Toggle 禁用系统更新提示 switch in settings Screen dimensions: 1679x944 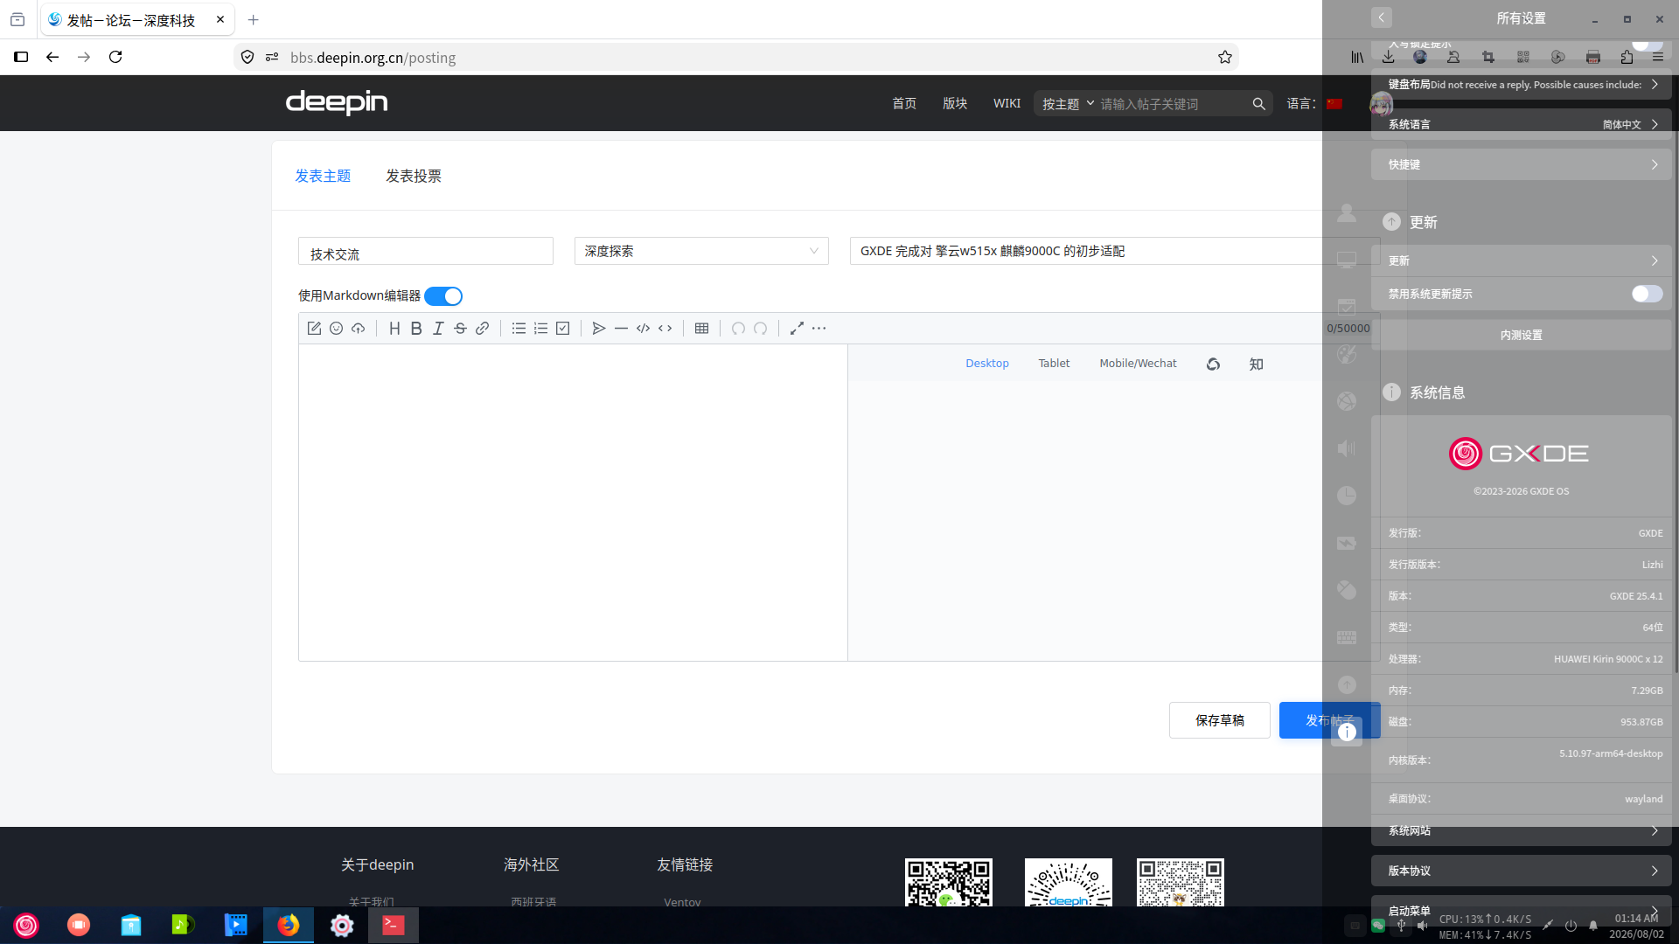point(1647,295)
